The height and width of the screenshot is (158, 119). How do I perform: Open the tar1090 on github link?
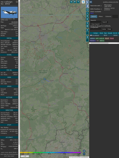pos(110,2)
